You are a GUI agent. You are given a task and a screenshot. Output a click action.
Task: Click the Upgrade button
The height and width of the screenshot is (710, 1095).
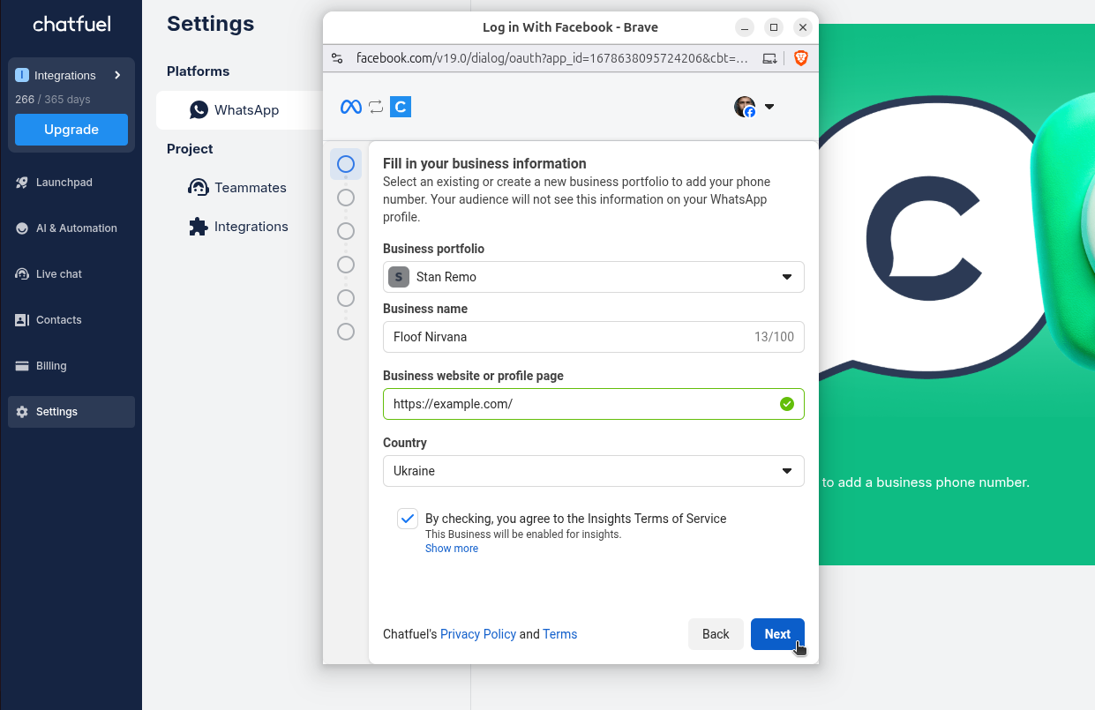point(71,130)
